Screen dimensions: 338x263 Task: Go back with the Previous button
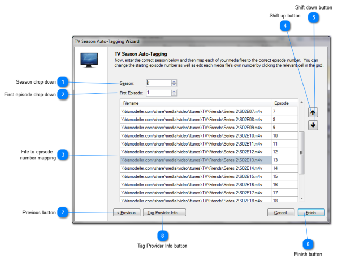[x=126, y=212]
